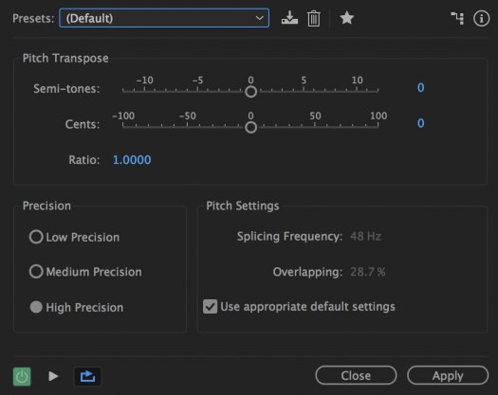Toggle loop playback icon
This screenshot has height=395, width=498.
tap(87, 377)
